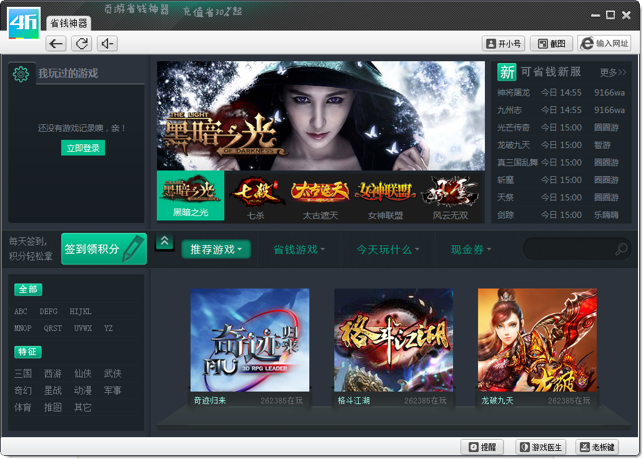
Task: Filter games by DEFG letters
Action: 48,312
